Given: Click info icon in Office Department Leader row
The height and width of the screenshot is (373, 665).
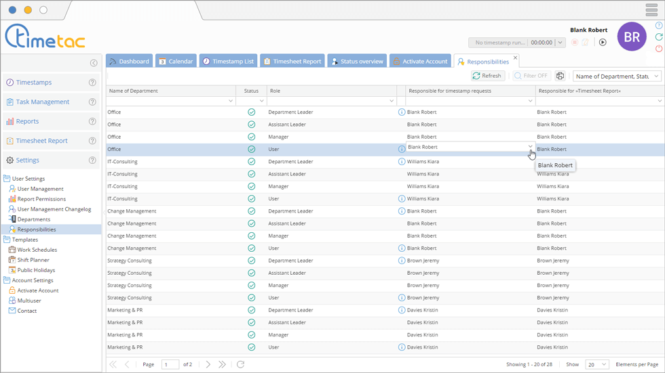Looking at the screenshot, I should (x=402, y=112).
